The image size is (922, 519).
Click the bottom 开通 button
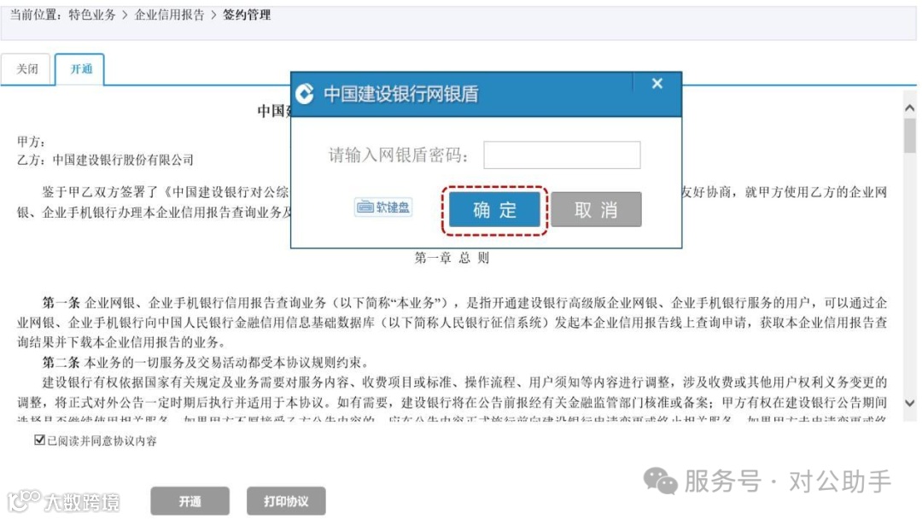coord(190,501)
